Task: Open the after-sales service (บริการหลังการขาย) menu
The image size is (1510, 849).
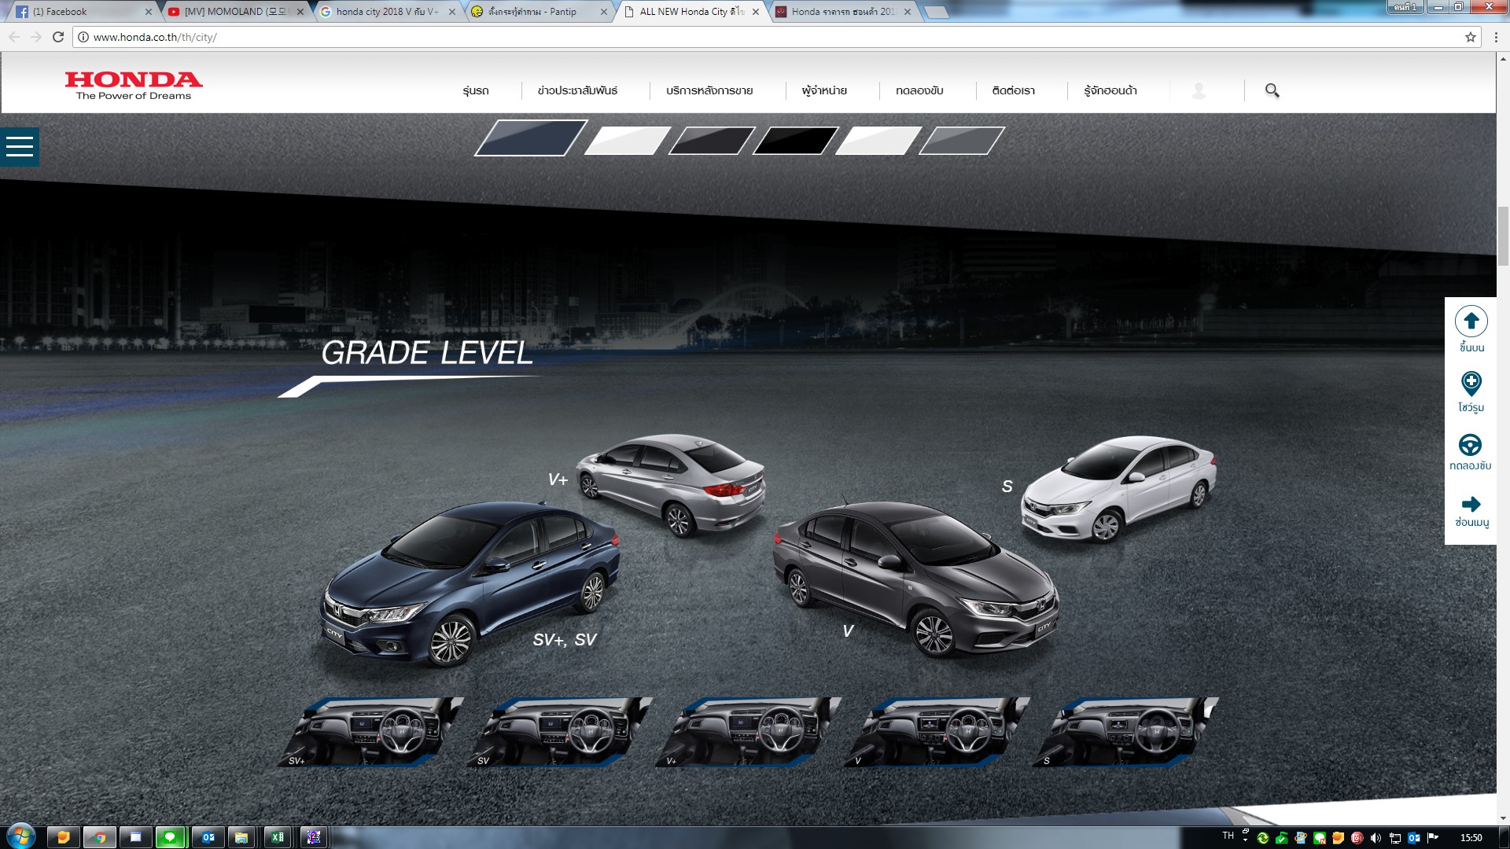Action: pos(709,91)
